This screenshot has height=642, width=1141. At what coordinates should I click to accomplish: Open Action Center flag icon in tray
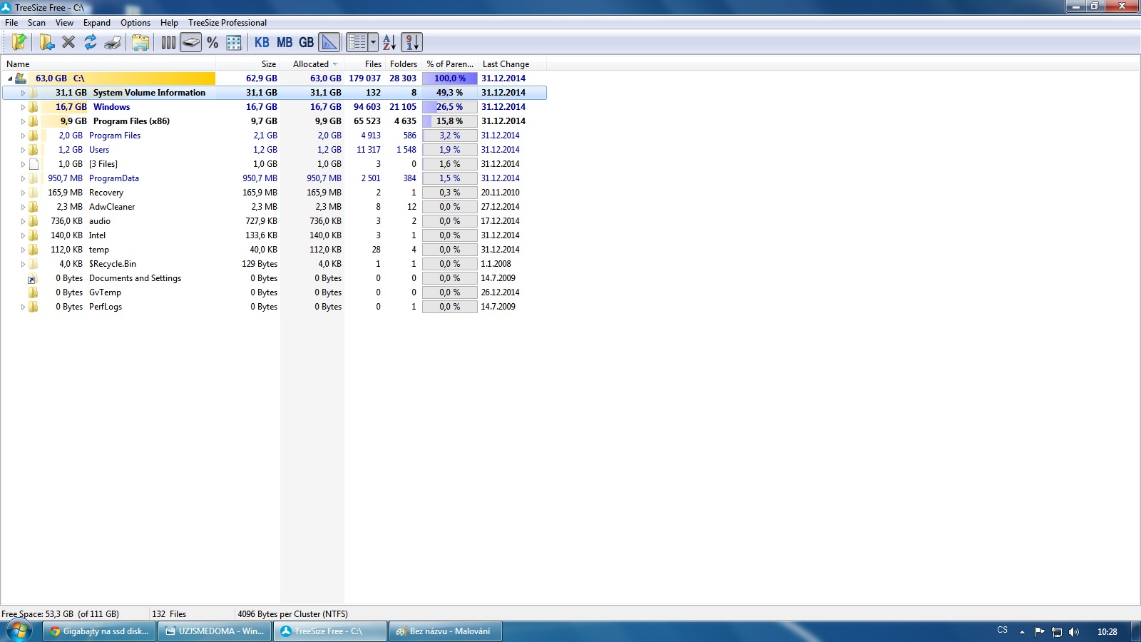click(1039, 631)
